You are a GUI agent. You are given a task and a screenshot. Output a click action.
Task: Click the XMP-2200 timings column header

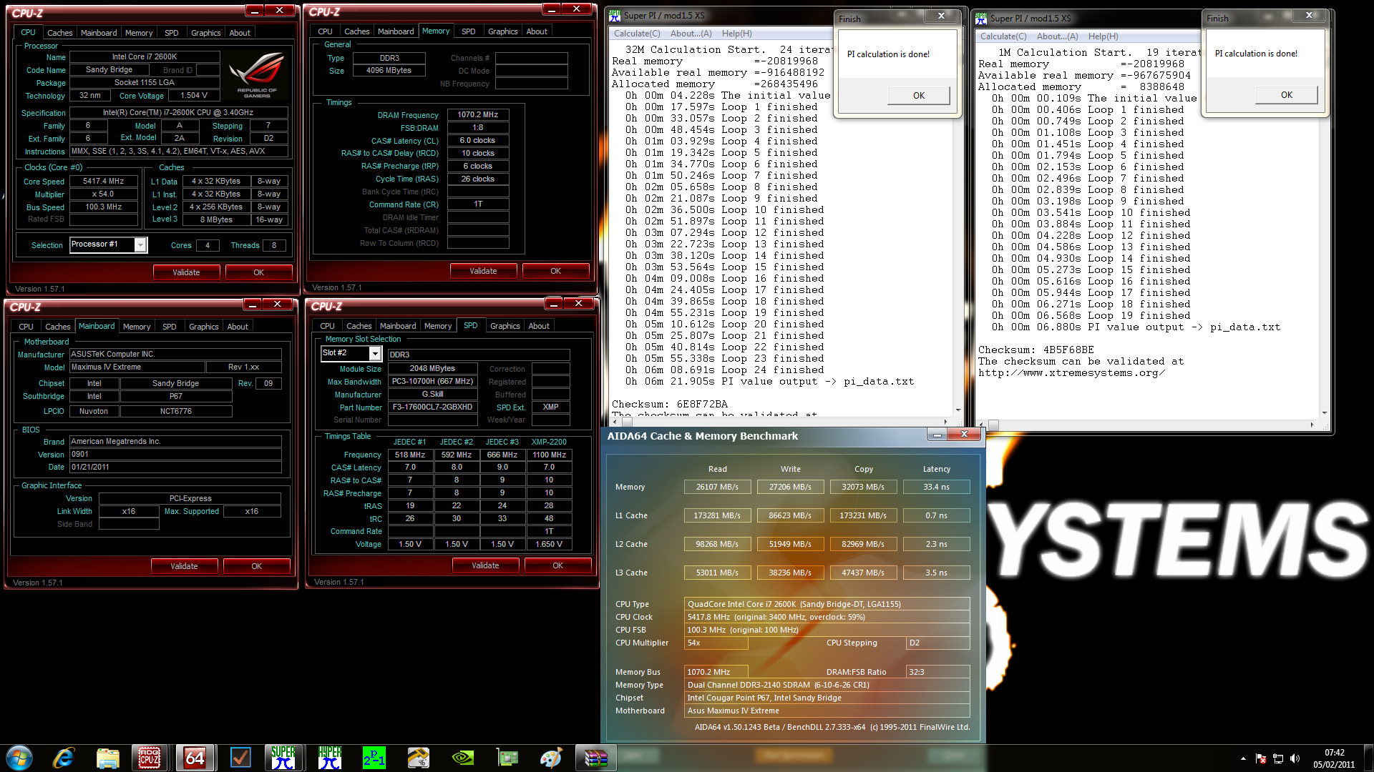pyautogui.click(x=549, y=442)
